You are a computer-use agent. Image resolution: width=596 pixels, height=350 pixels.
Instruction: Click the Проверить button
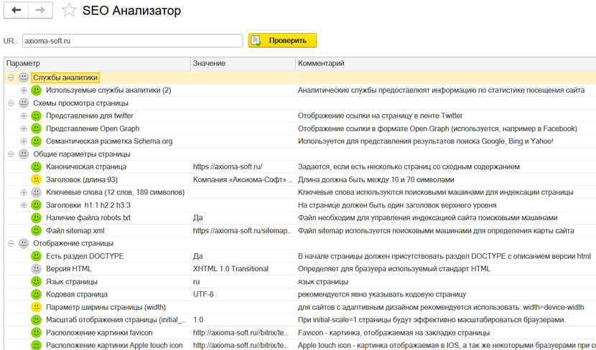click(282, 41)
